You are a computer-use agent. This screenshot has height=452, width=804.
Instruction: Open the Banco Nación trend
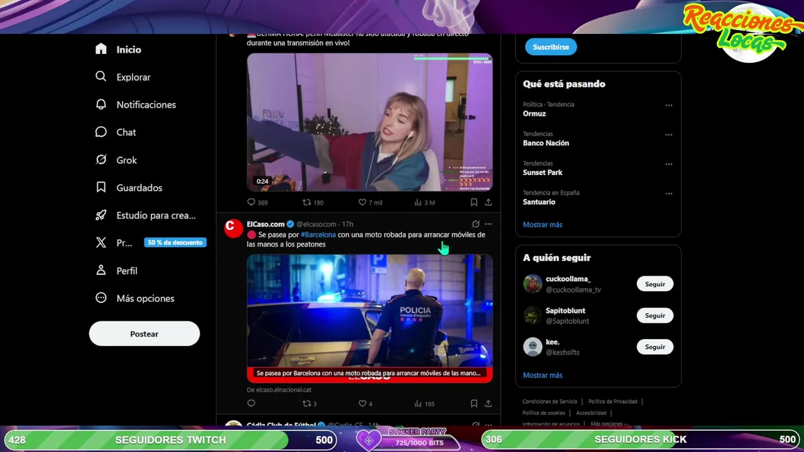pyautogui.click(x=546, y=143)
